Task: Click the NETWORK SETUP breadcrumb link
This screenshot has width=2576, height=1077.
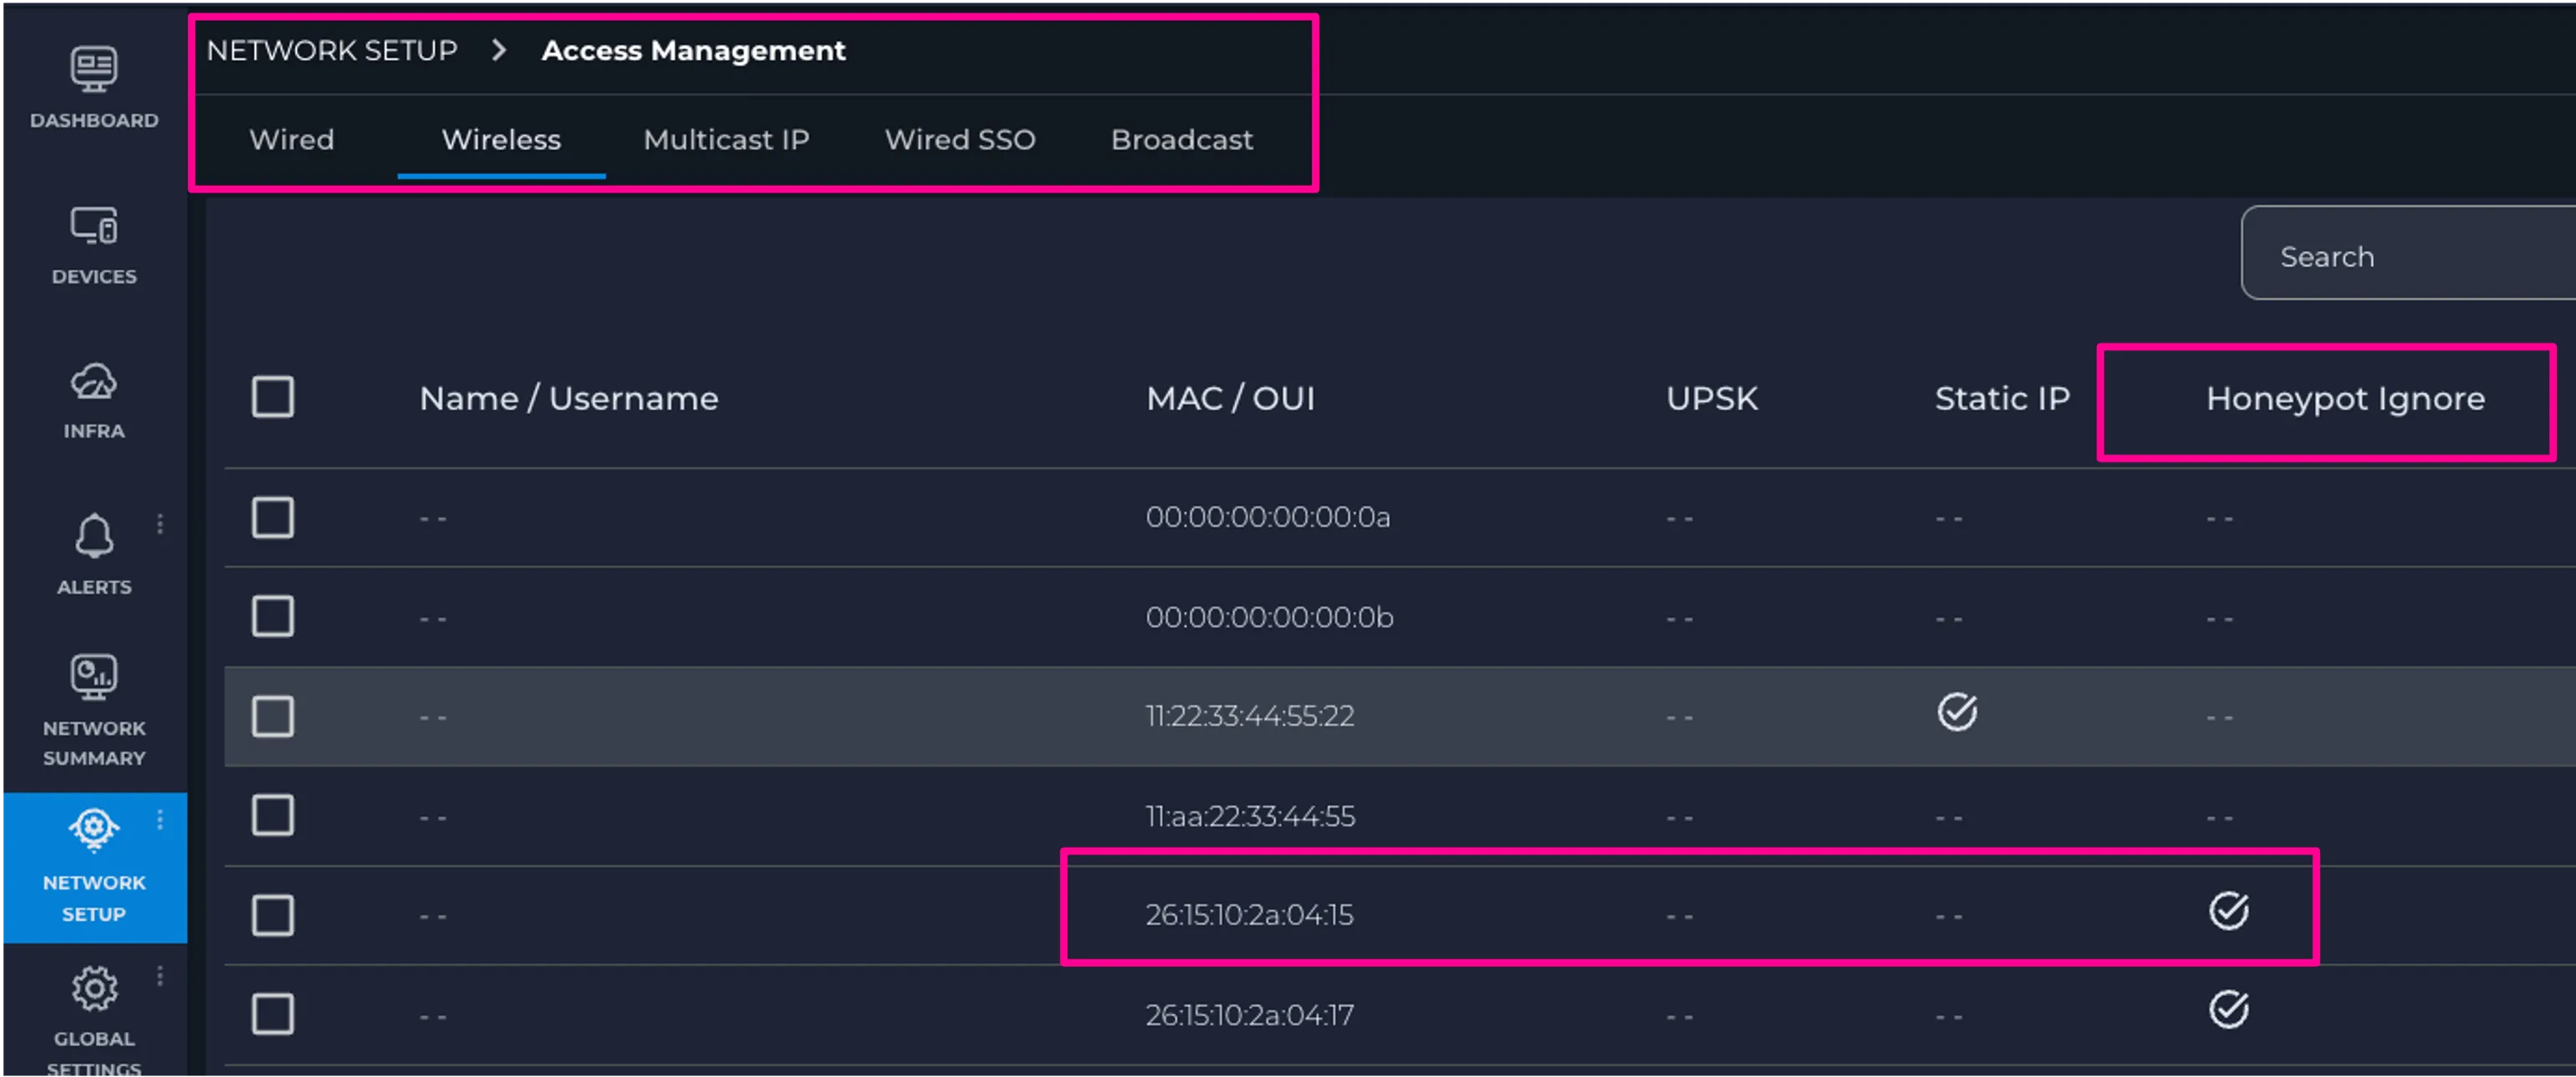Action: tap(332, 51)
